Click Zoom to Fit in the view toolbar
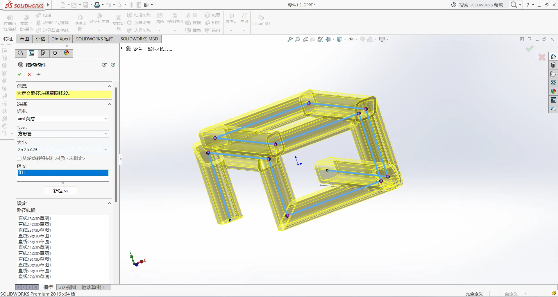Image resolution: width=558 pixels, height=297 pixels. 290,39
